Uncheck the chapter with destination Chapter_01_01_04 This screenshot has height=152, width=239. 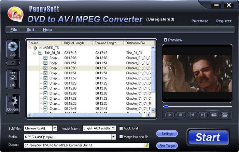[x=45, y=73]
